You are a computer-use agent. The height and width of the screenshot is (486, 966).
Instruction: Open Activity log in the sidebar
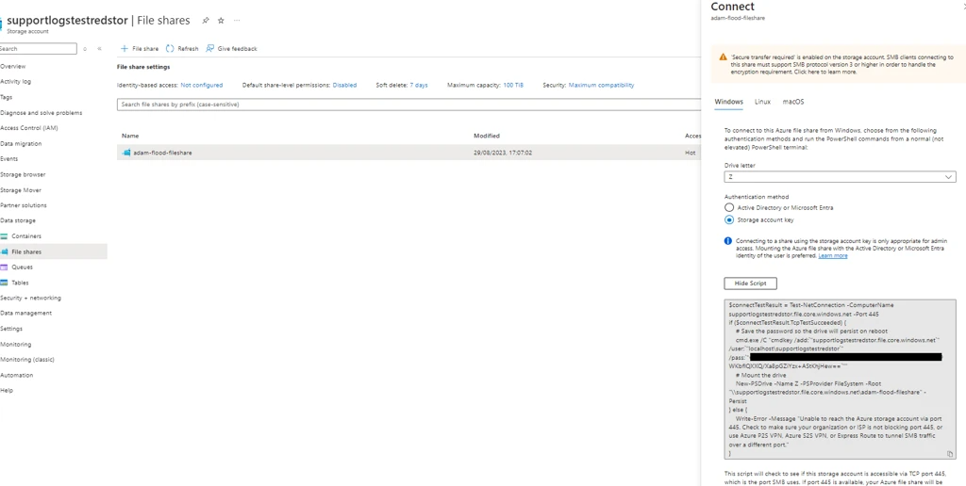[15, 82]
